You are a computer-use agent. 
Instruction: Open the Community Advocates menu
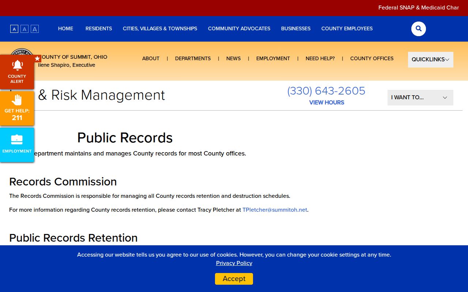pos(239,28)
